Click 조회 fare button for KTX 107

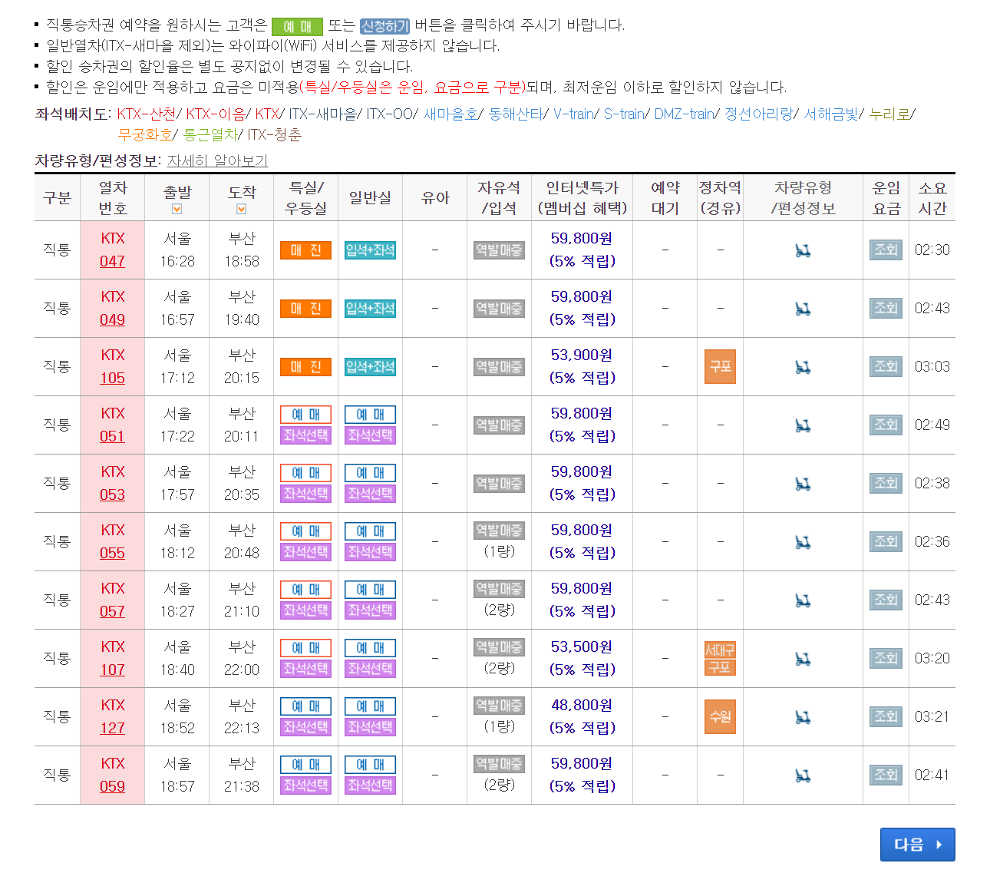tap(886, 658)
